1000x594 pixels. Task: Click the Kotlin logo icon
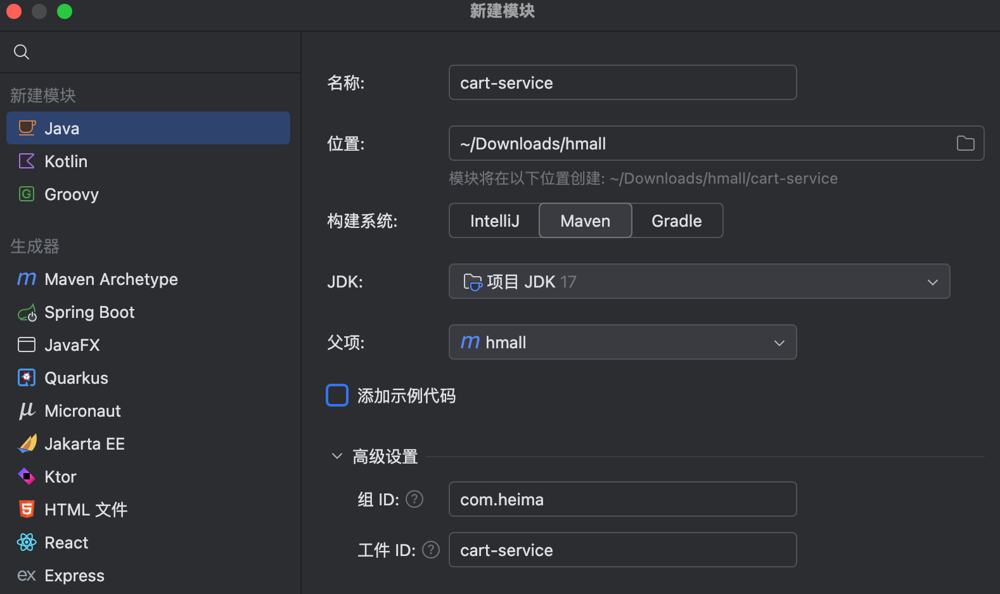coord(27,161)
